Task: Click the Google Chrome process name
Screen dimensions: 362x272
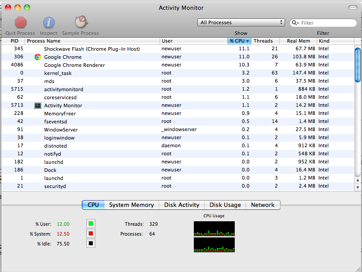Action: 63,57
